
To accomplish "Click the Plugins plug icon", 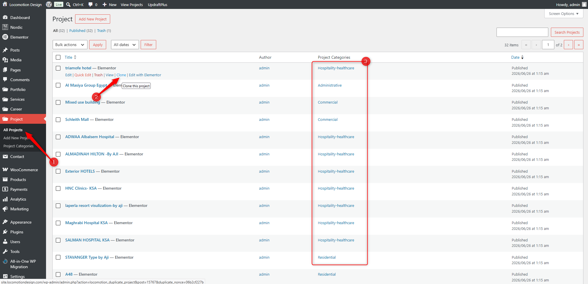I will (5, 232).
